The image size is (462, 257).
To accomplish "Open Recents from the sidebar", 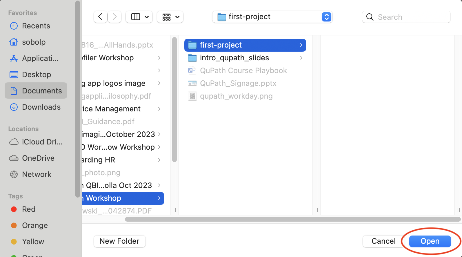I will coord(14,26).
